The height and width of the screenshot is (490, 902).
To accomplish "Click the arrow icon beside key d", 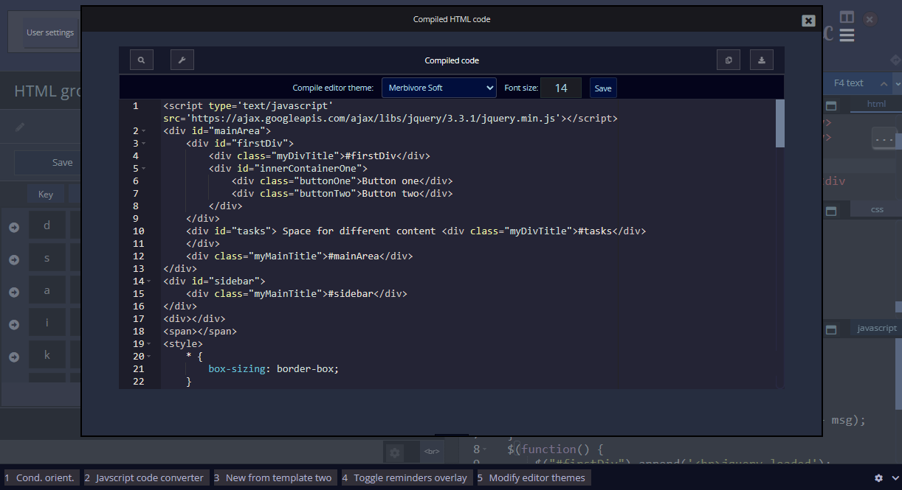I will pyautogui.click(x=14, y=227).
